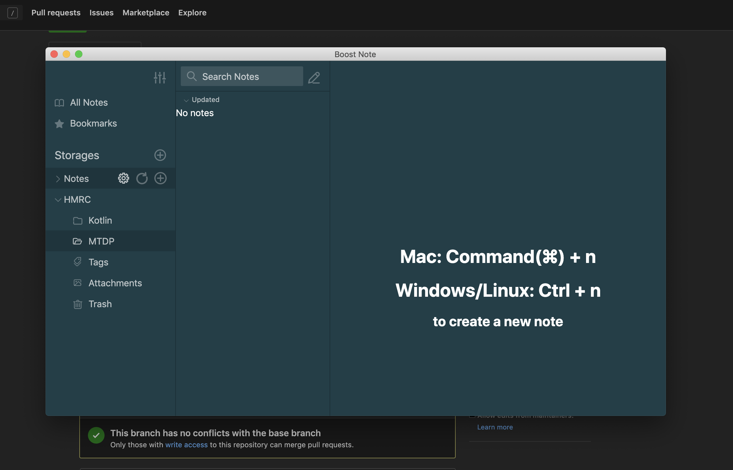This screenshot has width=733, height=470.
Task: Go to Marketplace in top navigation
Action: (x=146, y=13)
